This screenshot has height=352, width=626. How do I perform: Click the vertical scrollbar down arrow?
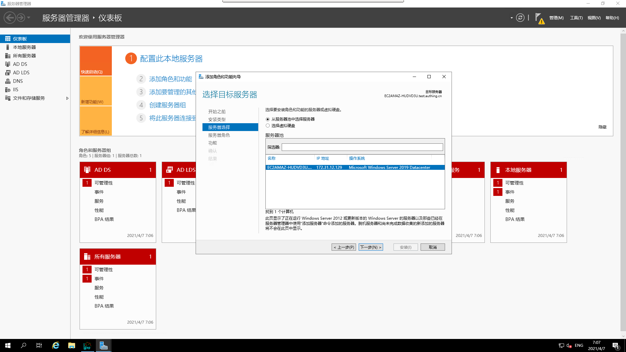coord(623,336)
